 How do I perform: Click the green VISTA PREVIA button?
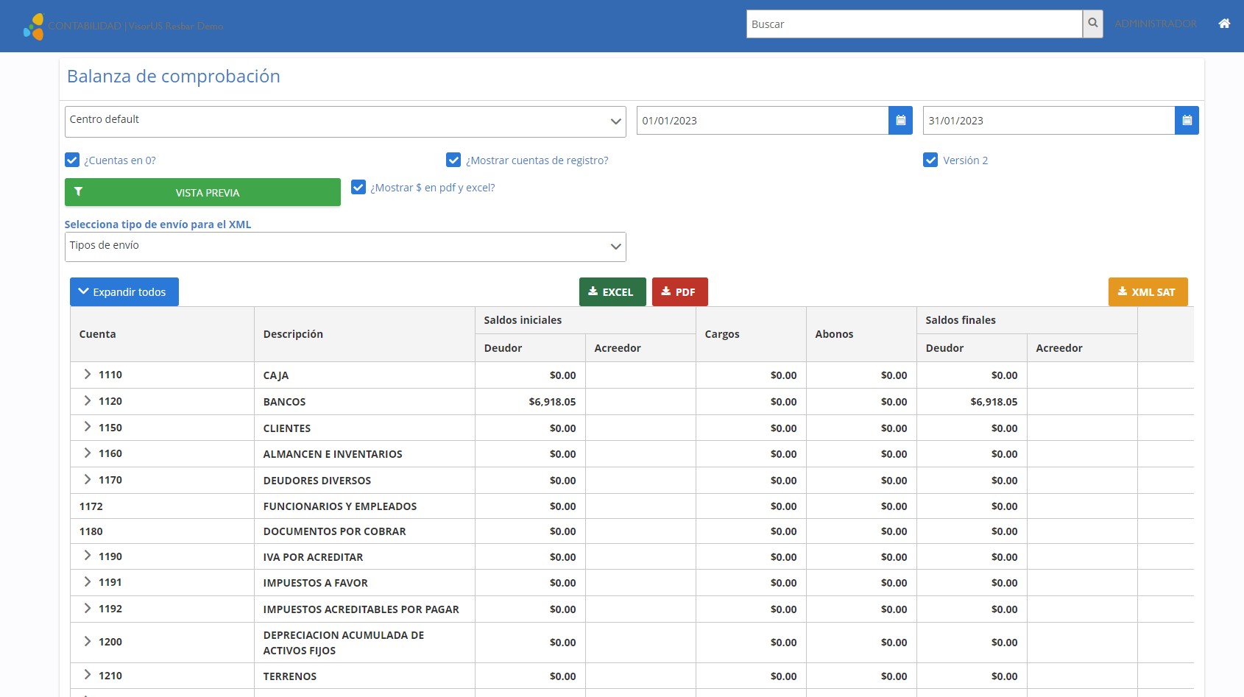202,192
